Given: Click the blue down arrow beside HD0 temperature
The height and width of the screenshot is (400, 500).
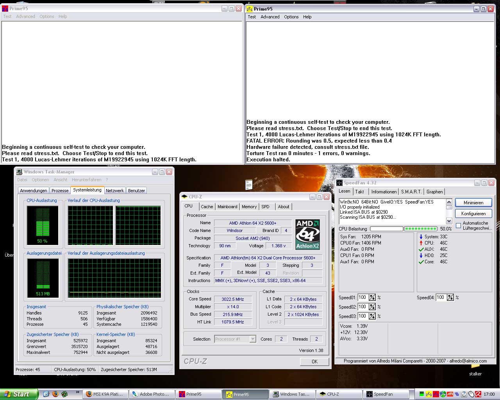Looking at the screenshot, I should 421,255.
